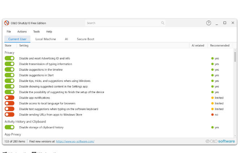The height and width of the screenshot is (153, 244).
Task: Click the AI related column header
Action: click(x=198, y=45)
